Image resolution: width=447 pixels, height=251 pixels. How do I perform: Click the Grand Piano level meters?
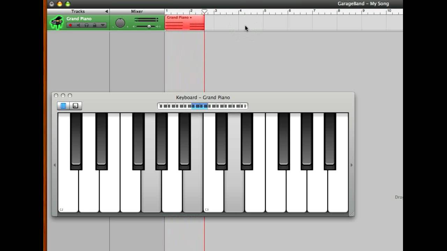point(146,20)
